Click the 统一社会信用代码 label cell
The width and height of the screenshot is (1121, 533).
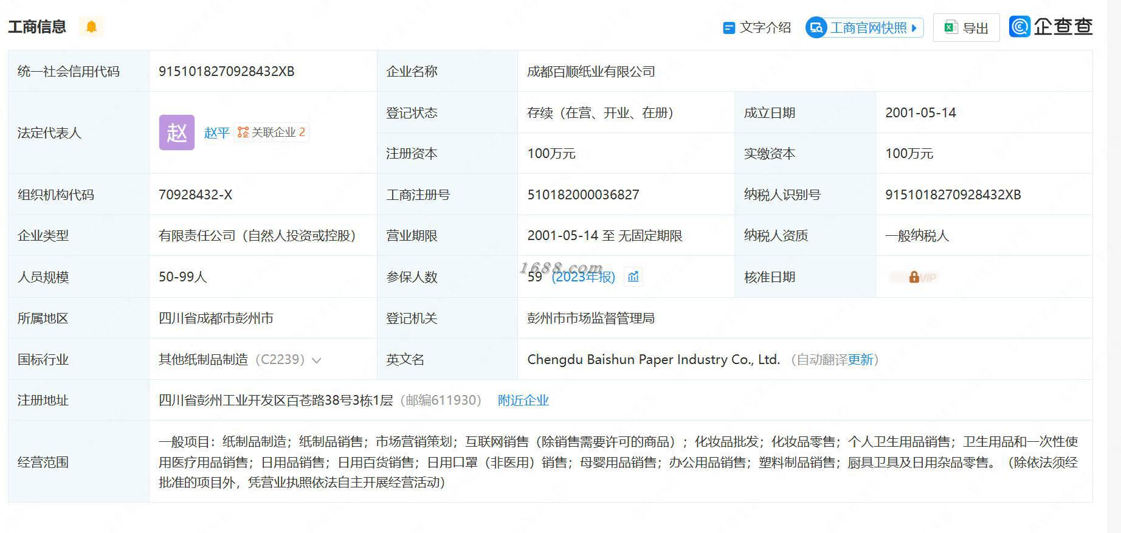pyautogui.click(x=78, y=72)
